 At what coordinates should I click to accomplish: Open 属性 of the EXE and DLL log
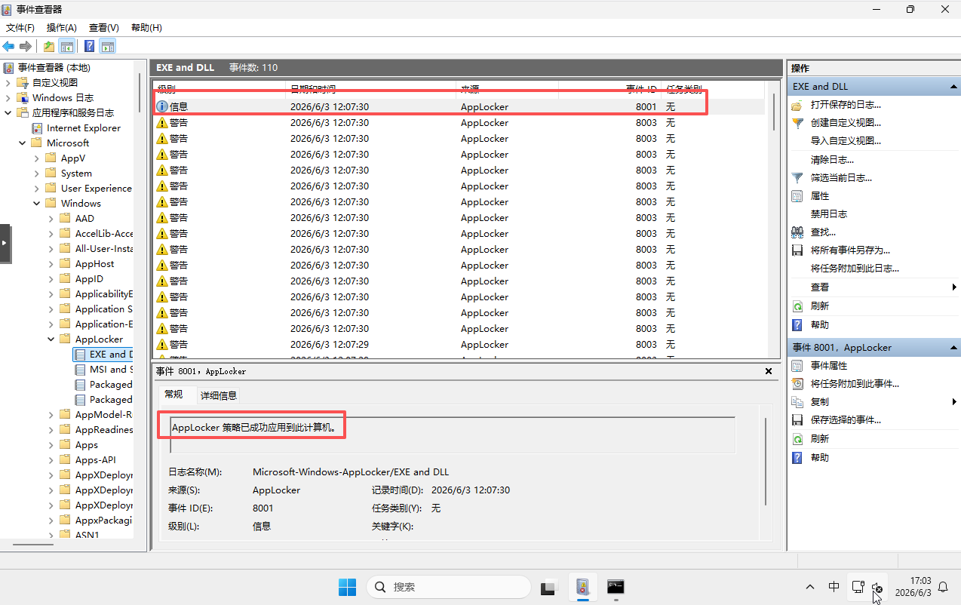(820, 196)
